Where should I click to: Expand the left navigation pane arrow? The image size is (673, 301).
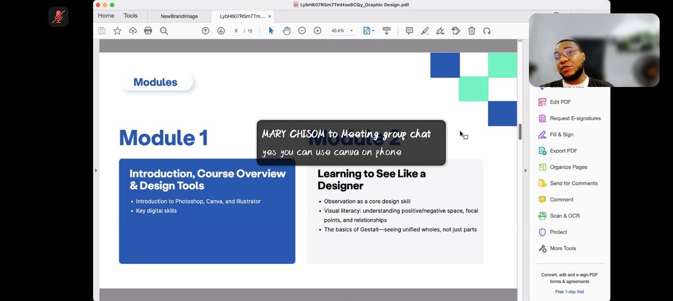tap(96, 170)
